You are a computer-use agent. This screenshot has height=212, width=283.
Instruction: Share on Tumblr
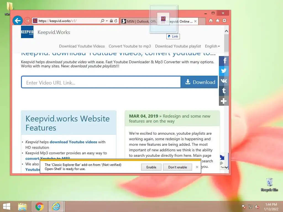(x=224, y=91)
